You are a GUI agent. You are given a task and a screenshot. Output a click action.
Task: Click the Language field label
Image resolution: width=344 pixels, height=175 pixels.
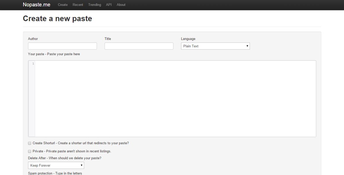(x=188, y=39)
